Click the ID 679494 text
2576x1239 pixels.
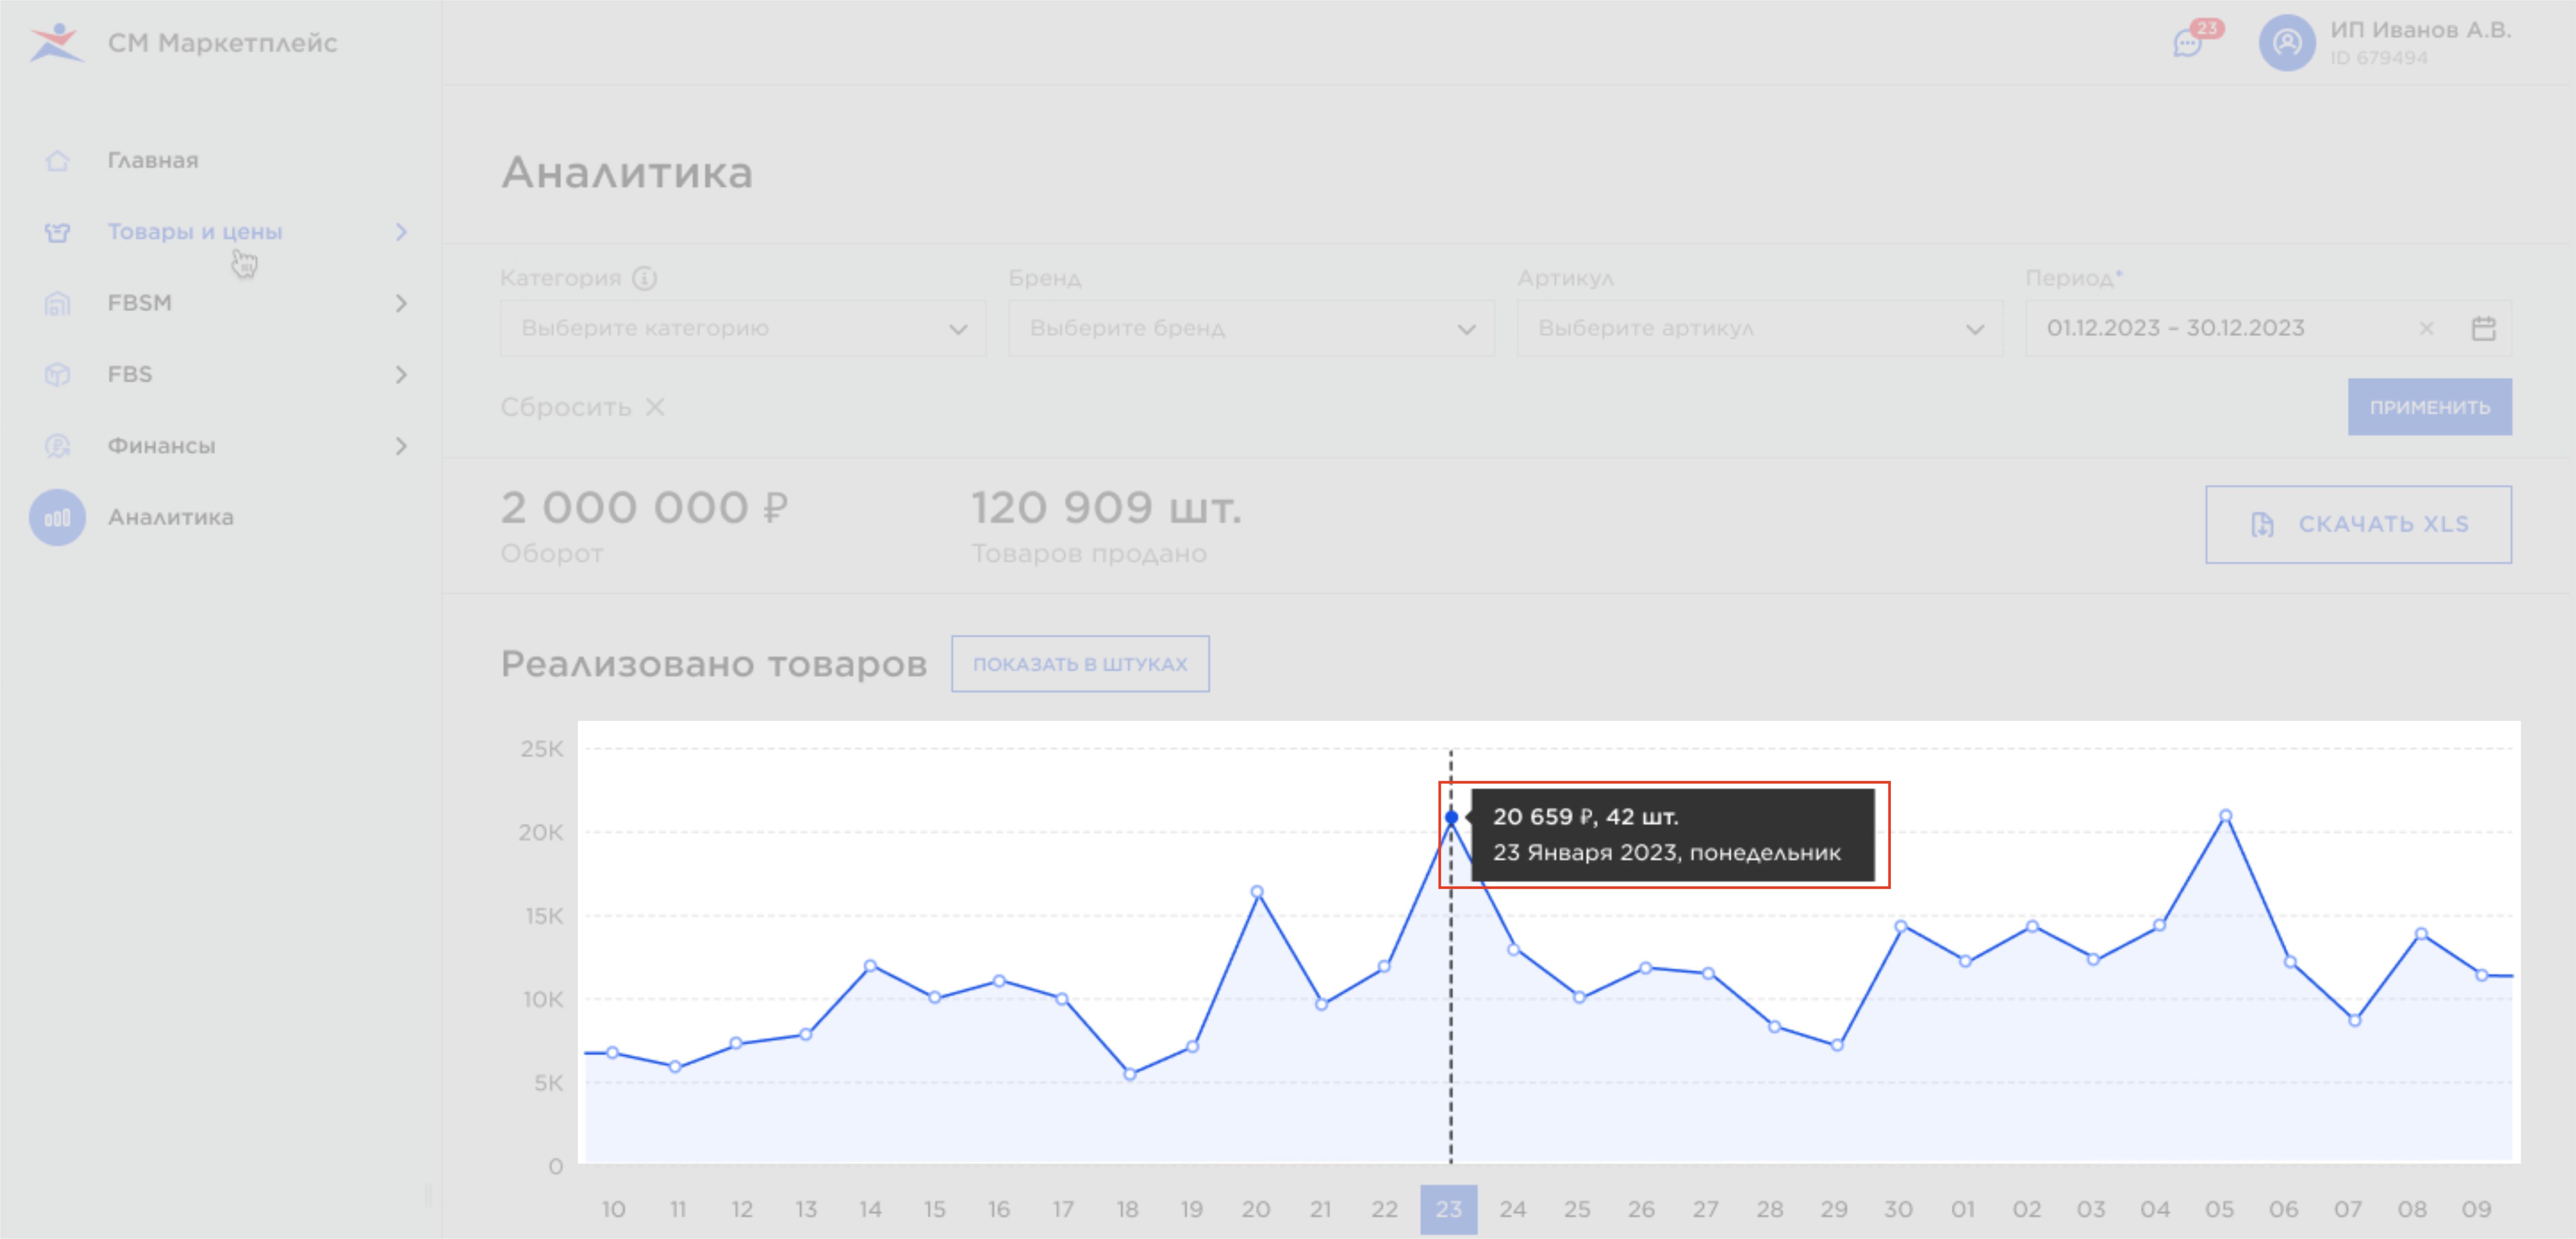tap(2379, 58)
